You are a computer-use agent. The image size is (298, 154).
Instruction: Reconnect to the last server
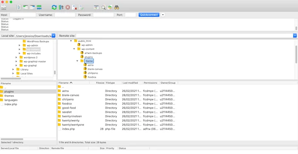(81, 7)
